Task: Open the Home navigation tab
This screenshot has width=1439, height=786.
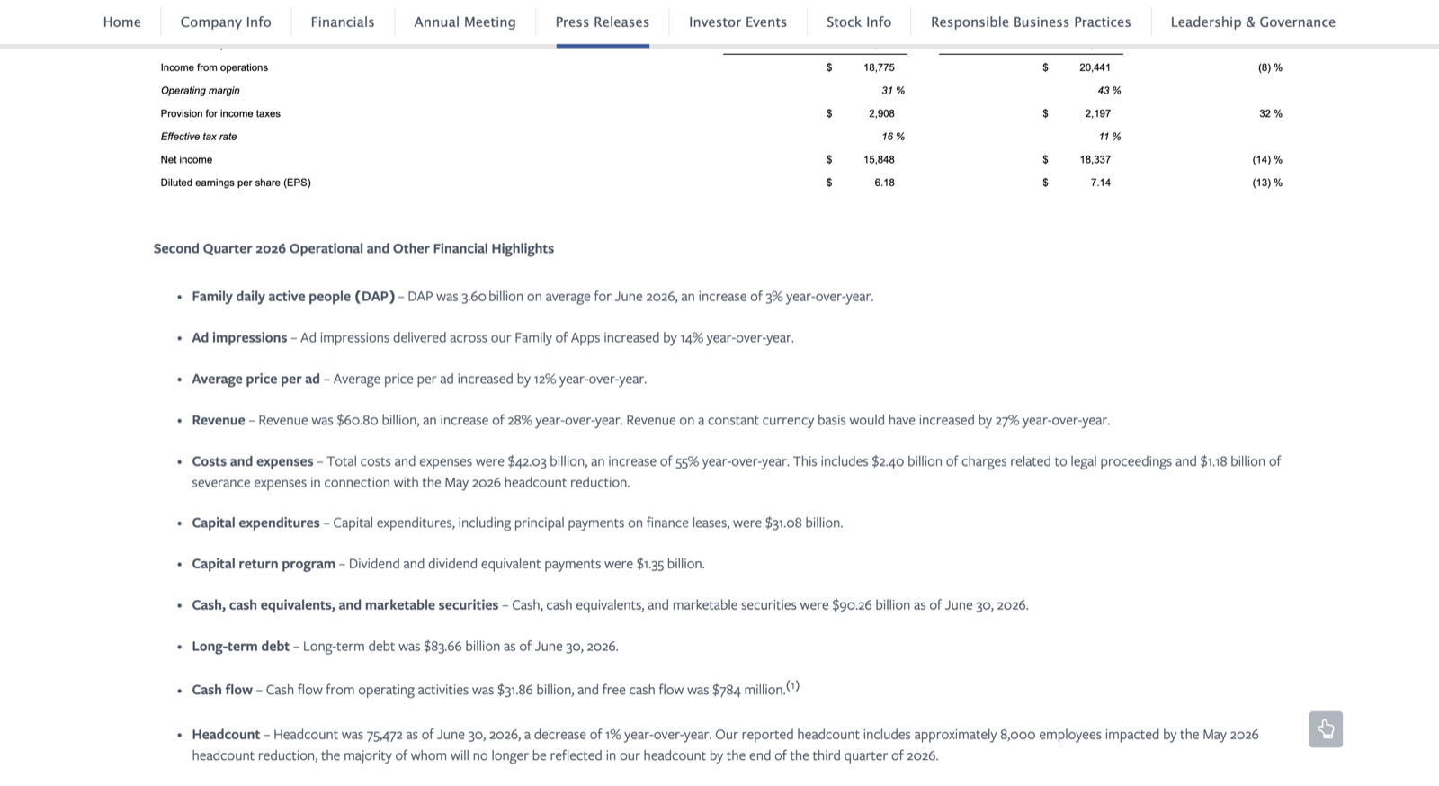Action: (x=121, y=22)
